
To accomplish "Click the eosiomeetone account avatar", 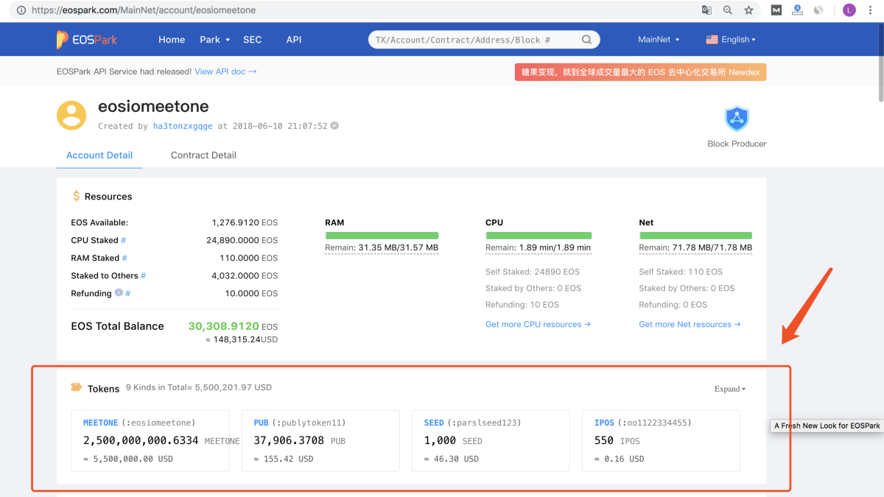I will (x=71, y=116).
